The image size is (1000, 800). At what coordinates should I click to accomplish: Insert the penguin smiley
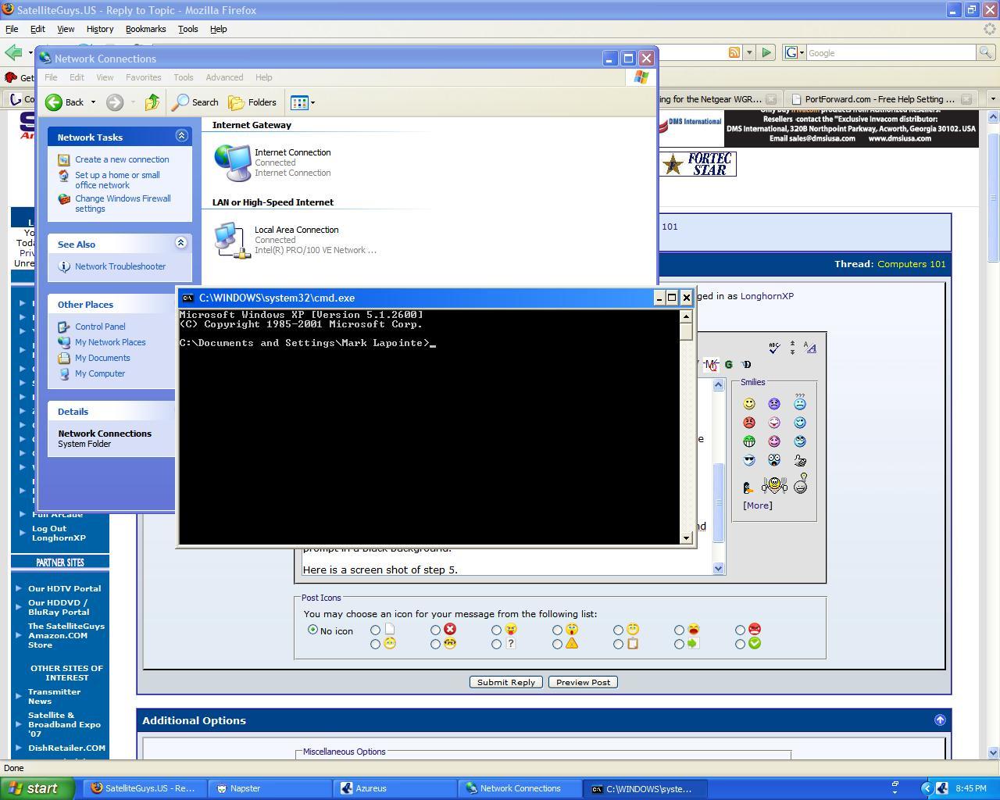[x=748, y=487]
